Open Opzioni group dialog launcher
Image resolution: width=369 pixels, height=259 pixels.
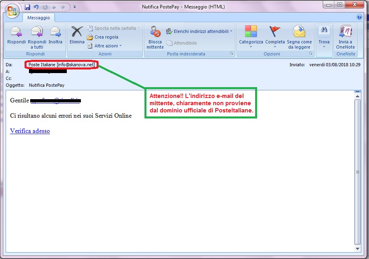coord(311,54)
